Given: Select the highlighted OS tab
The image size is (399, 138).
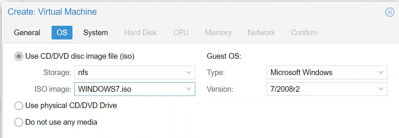Looking at the screenshot, I should [62, 33].
